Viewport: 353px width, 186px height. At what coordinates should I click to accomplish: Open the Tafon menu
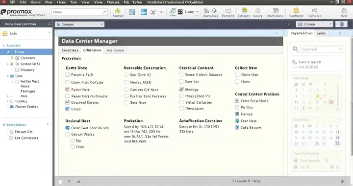(x=137, y=2)
